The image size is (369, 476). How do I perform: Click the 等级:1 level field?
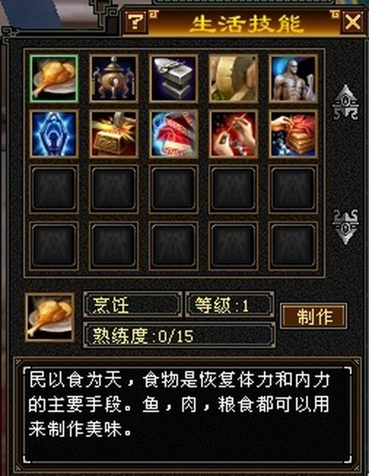(229, 305)
